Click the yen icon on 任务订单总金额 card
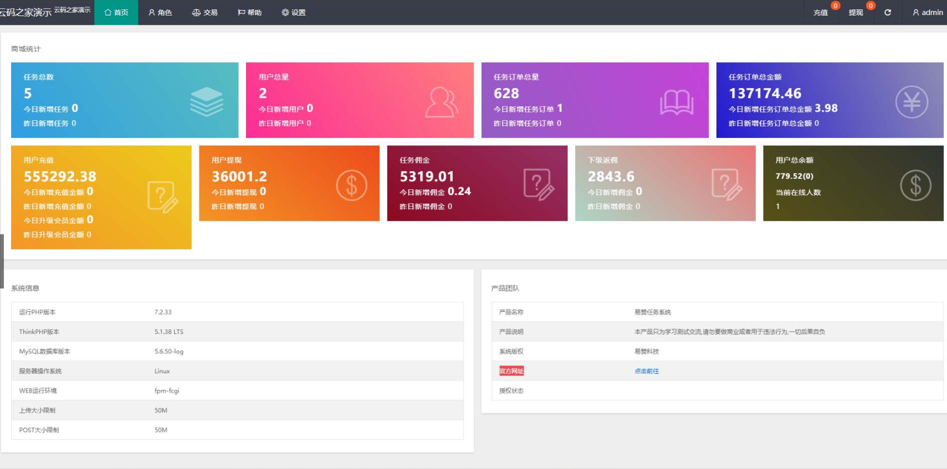The height and width of the screenshot is (469, 947). click(x=912, y=102)
